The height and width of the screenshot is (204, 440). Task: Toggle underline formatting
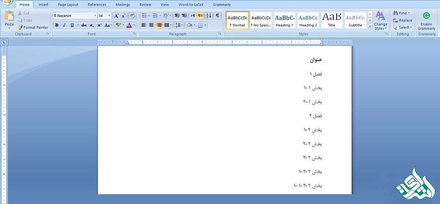(x=72, y=25)
